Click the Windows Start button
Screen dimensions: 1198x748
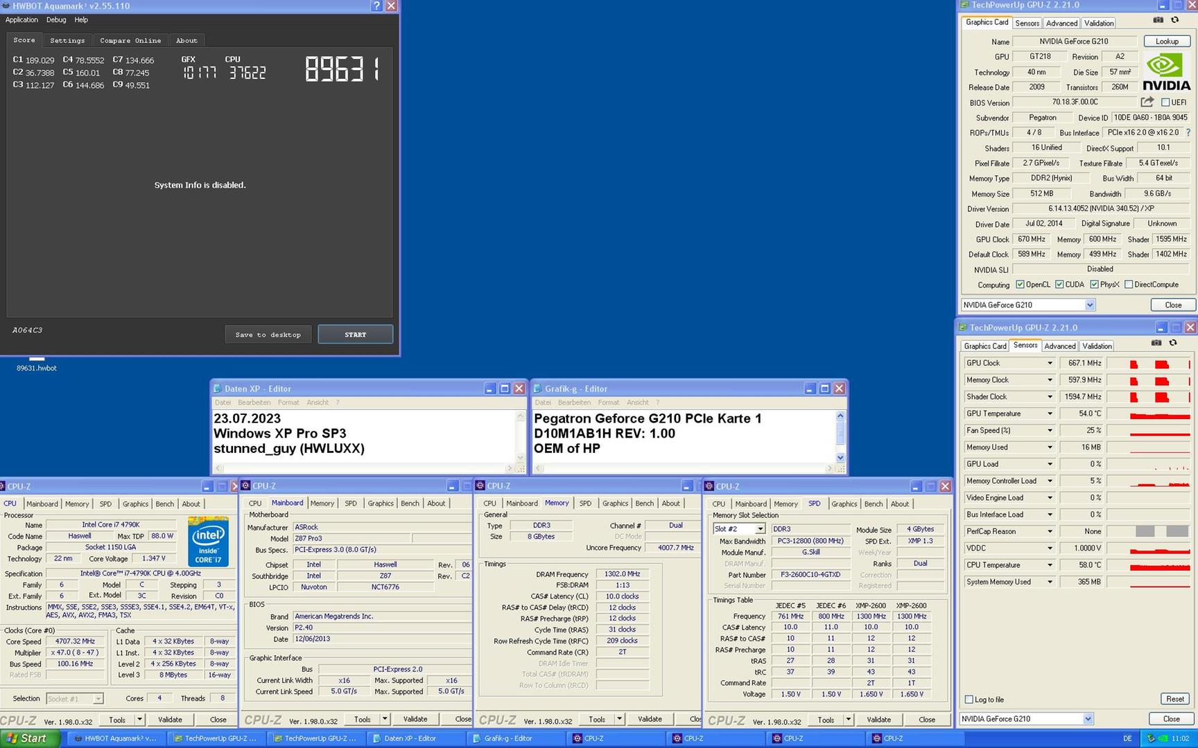point(30,738)
